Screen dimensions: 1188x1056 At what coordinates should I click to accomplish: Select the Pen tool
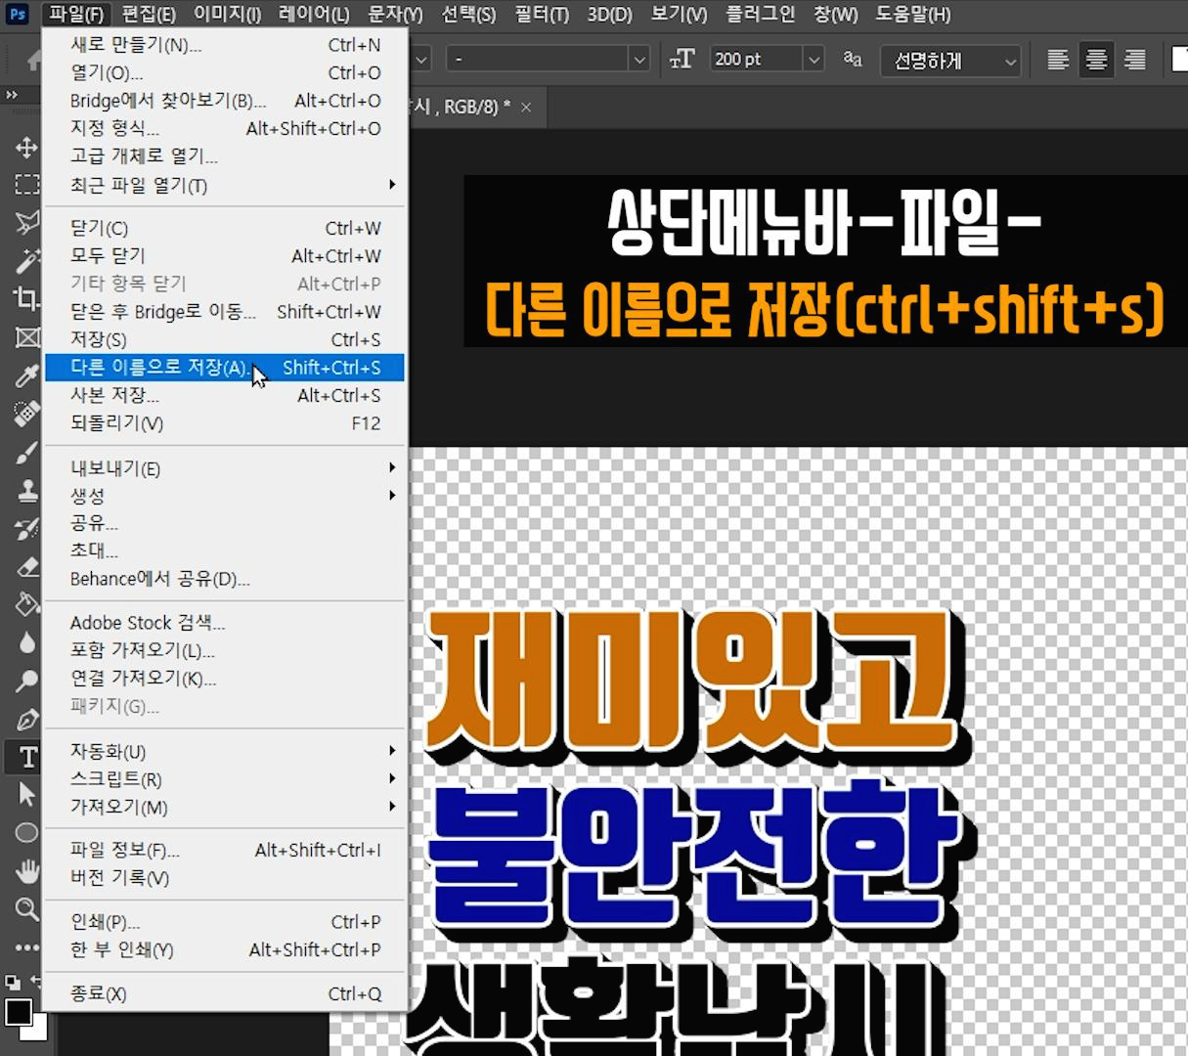[x=26, y=719]
